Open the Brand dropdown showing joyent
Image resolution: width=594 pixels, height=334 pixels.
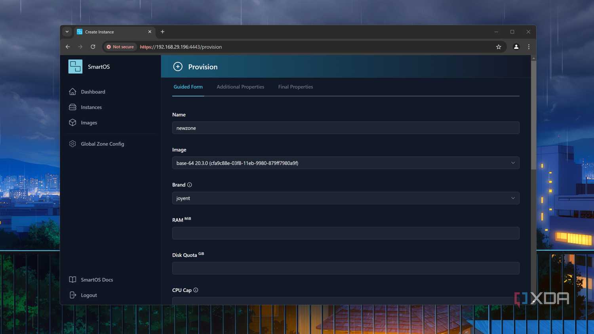346,198
